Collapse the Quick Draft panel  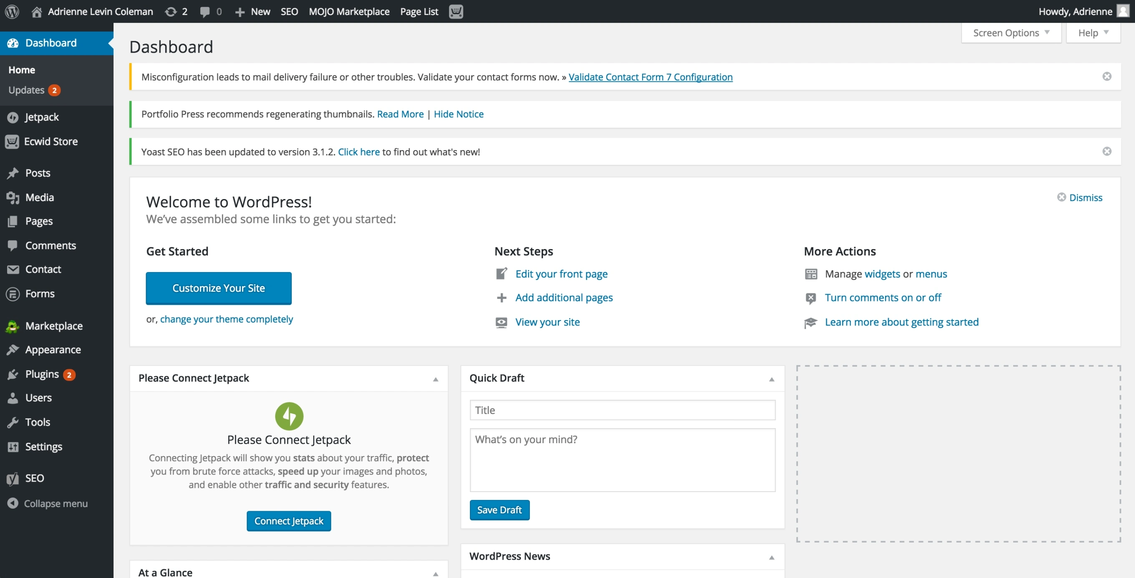tap(771, 379)
